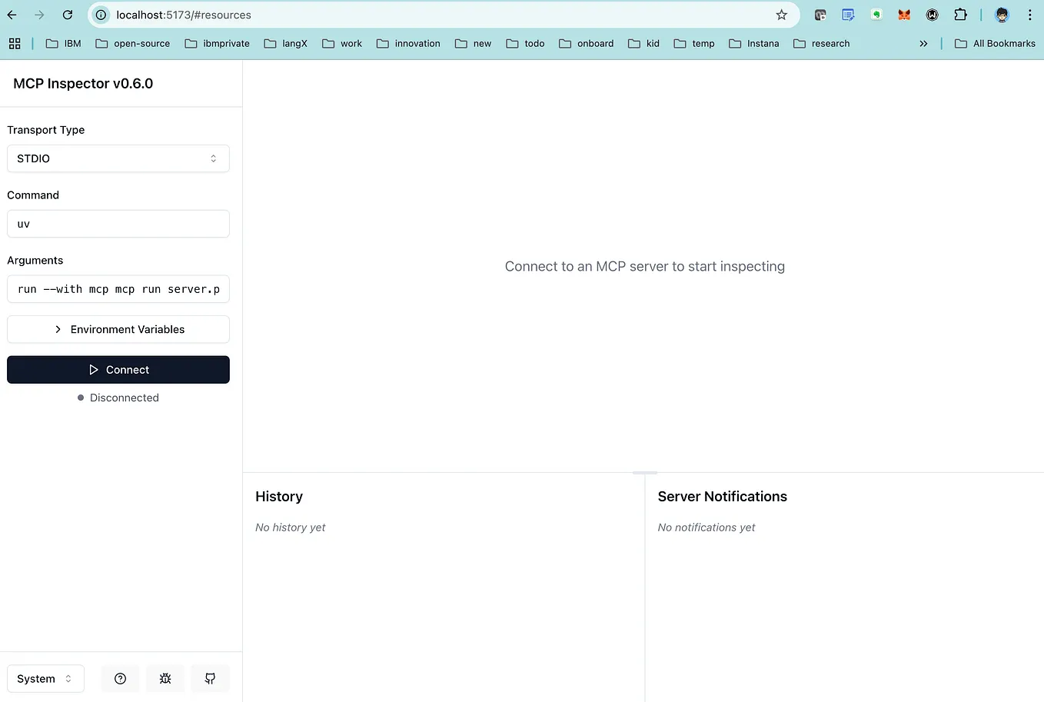Click the hidden bookmarks chevron button

click(923, 43)
